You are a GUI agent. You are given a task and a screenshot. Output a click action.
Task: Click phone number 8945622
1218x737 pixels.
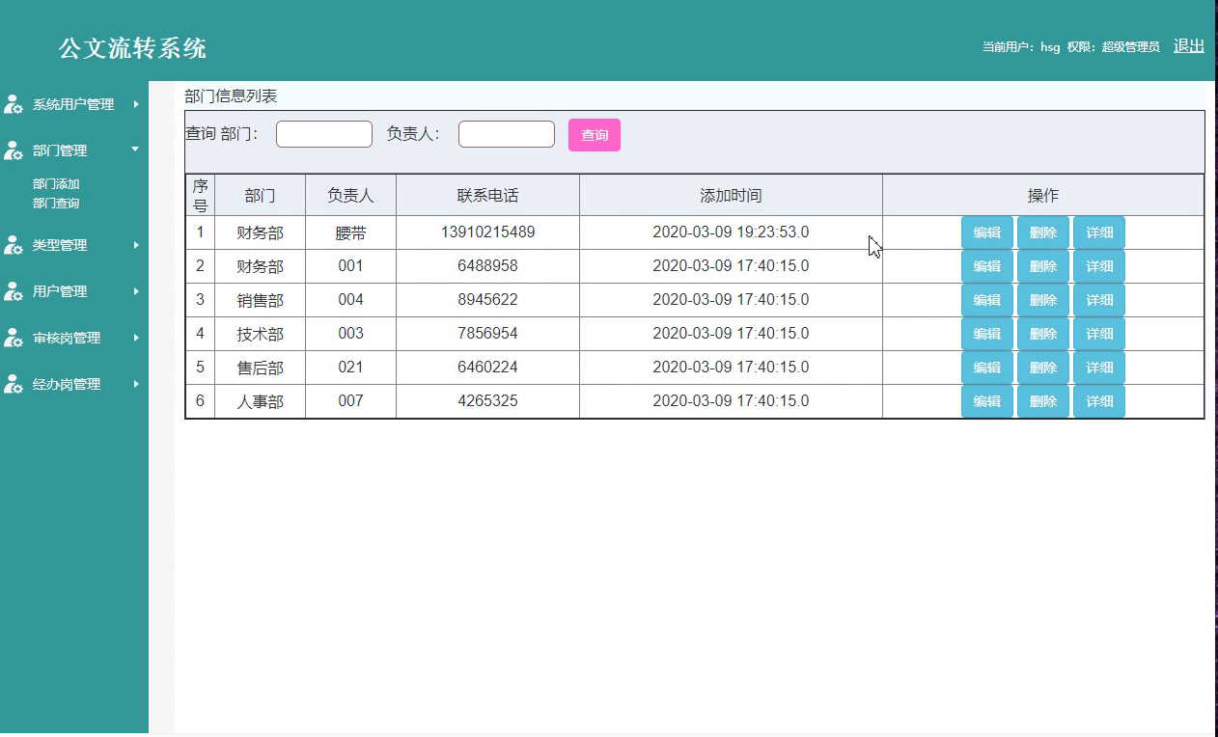pos(487,300)
